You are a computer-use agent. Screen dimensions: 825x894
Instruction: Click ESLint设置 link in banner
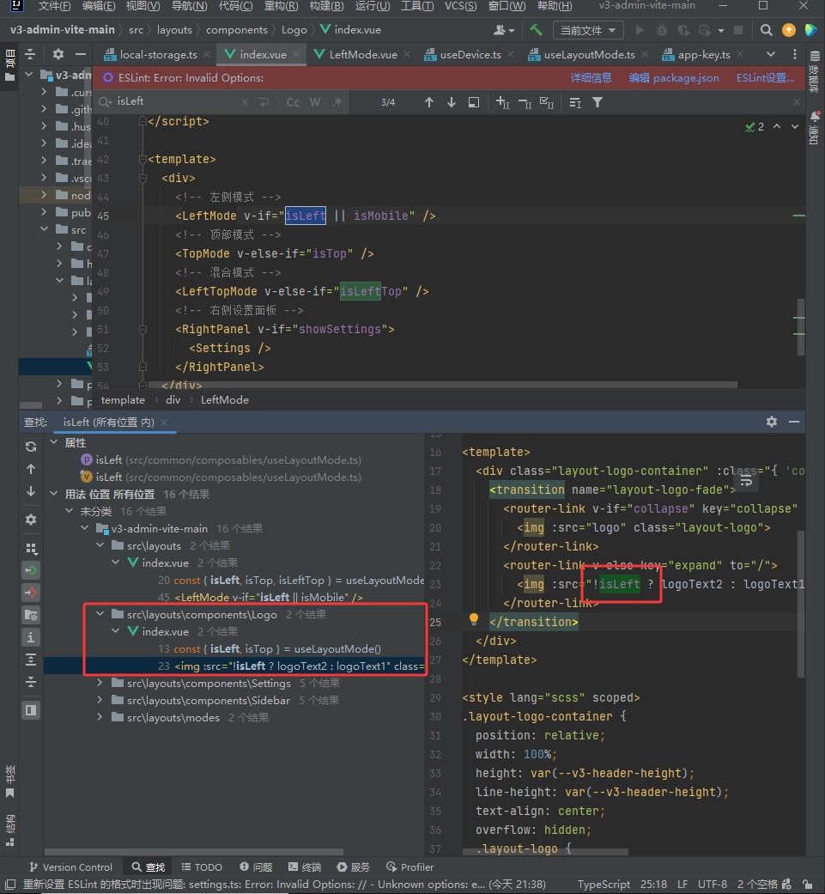pos(765,78)
